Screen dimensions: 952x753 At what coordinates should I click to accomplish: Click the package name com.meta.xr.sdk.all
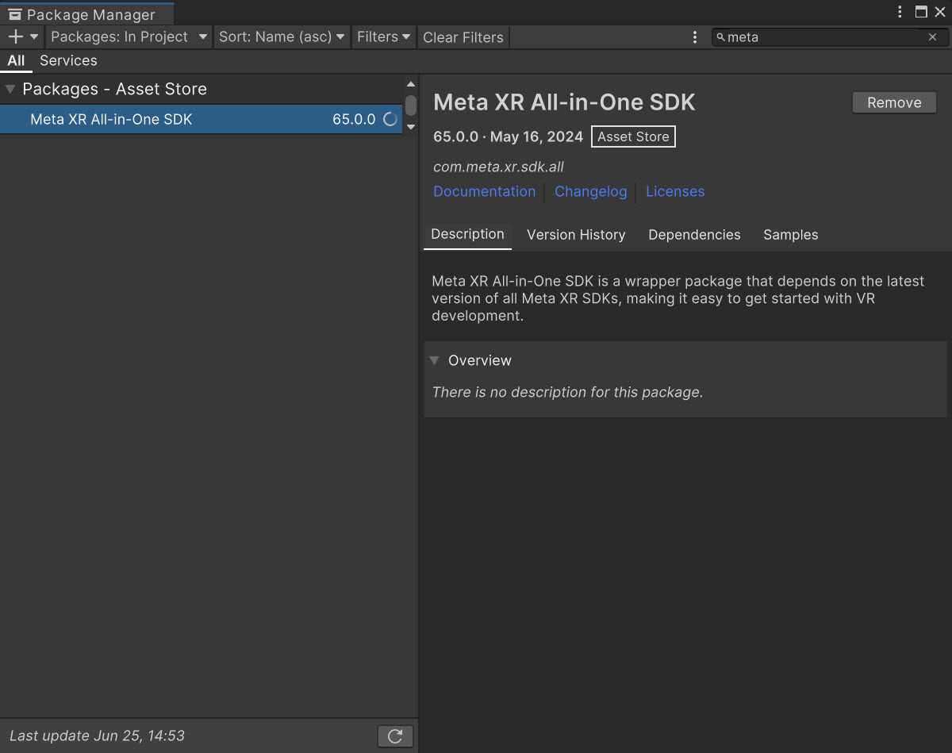click(x=498, y=167)
